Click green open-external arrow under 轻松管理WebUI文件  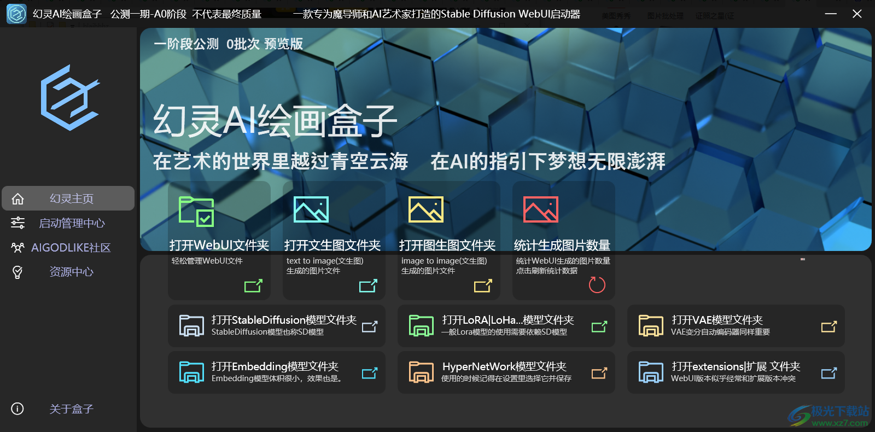click(x=253, y=285)
